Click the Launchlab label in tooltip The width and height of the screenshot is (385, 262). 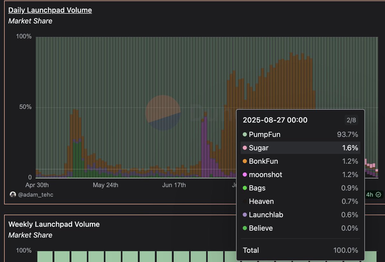[266, 215]
